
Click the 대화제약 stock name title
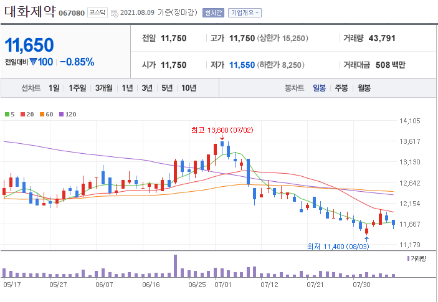[x=30, y=11]
